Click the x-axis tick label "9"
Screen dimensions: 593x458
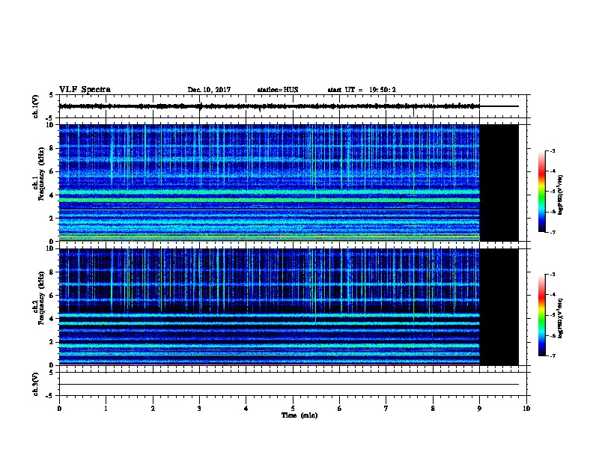point(479,408)
